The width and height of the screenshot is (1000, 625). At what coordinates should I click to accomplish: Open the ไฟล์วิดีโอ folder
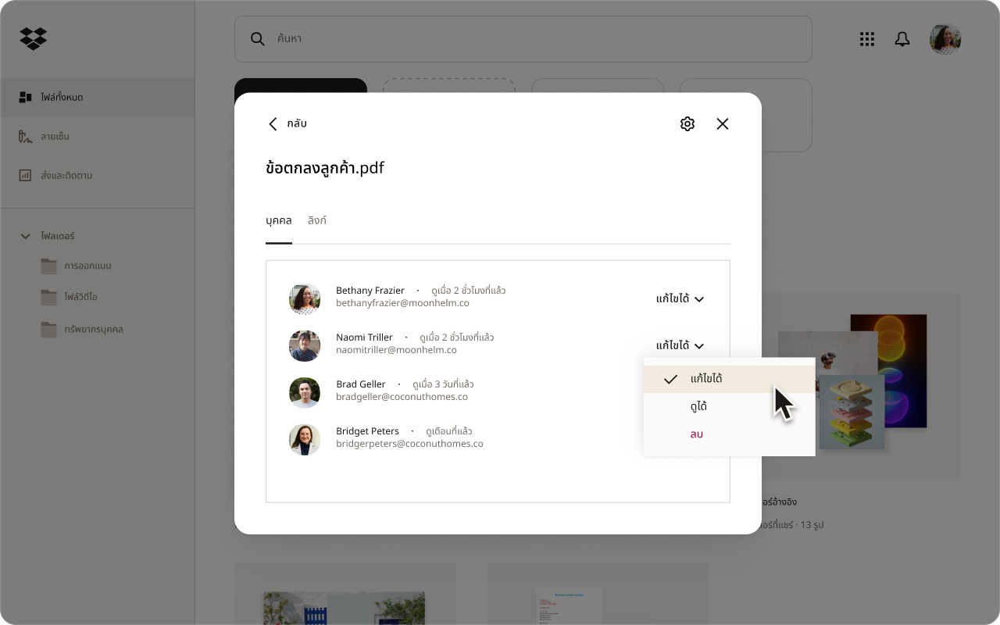[70, 298]
